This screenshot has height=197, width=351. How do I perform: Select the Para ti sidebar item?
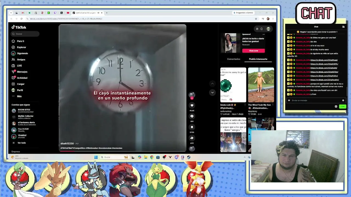pos(18,41)
